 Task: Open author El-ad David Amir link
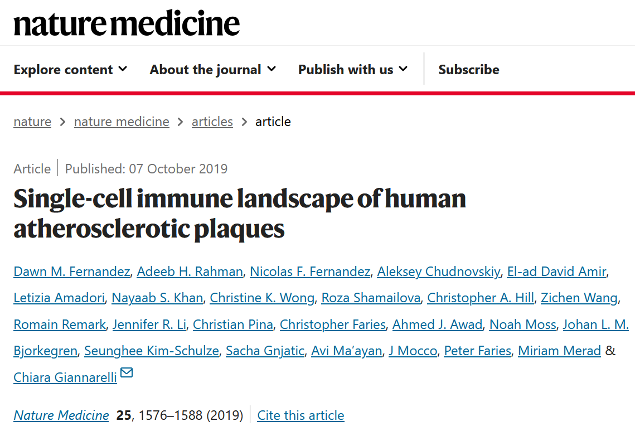(556, 272)
